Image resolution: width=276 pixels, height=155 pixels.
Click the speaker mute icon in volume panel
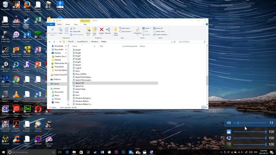(x=229, y=123)
